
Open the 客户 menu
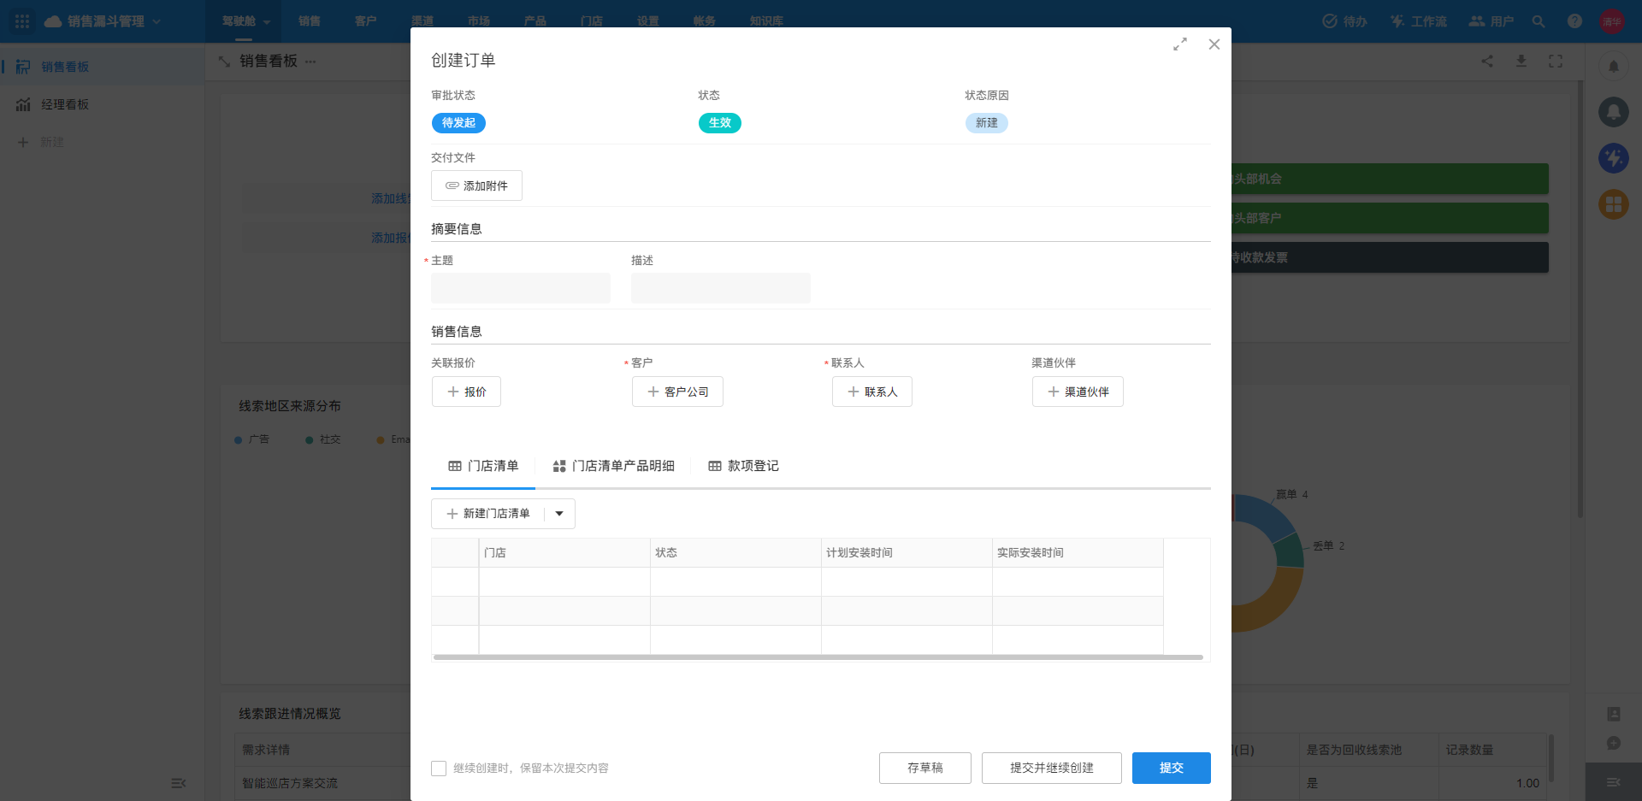coord(365,21)
